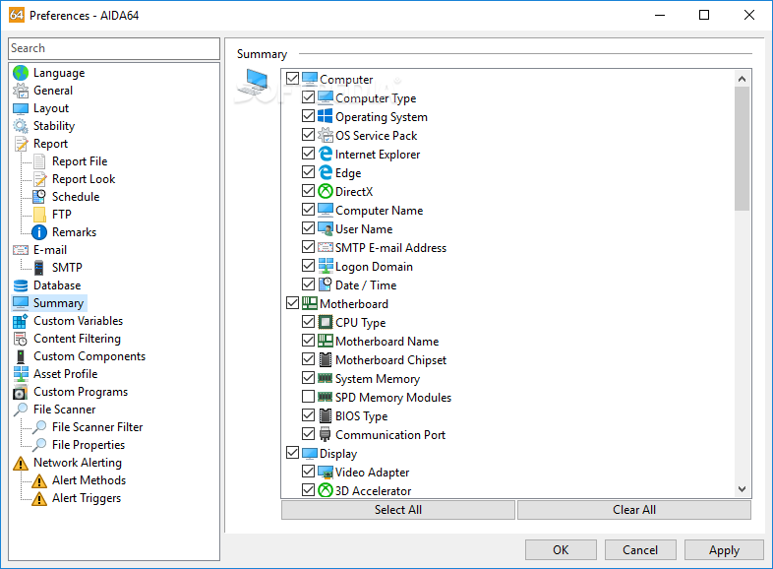Uncheck the OS Service Pack checkbox
Image resolution: width=773 pixels, height=569 pixels.
click(x=308, y=135)
